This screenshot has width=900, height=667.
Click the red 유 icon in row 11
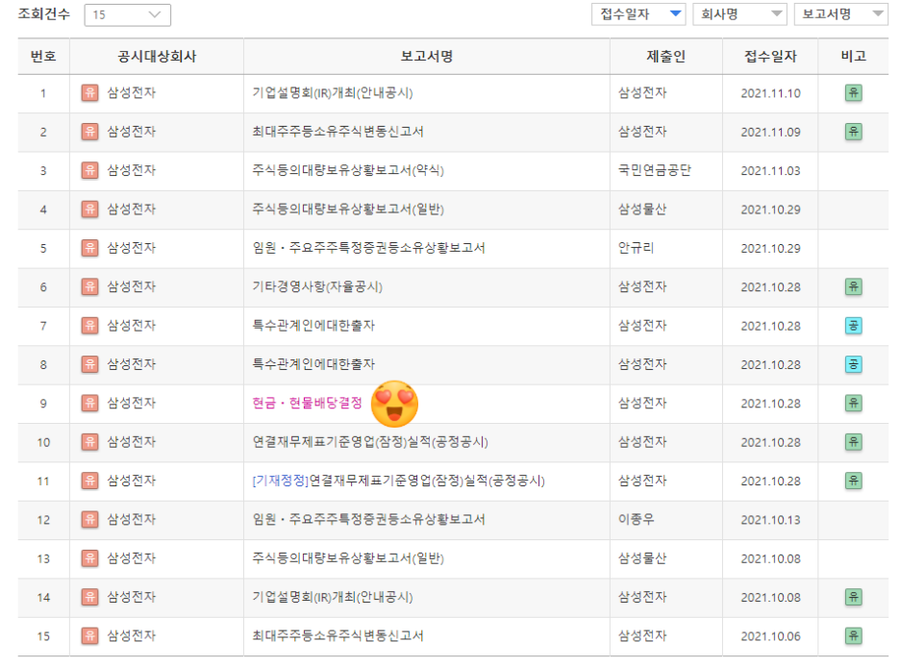click(x=89, y=481)
